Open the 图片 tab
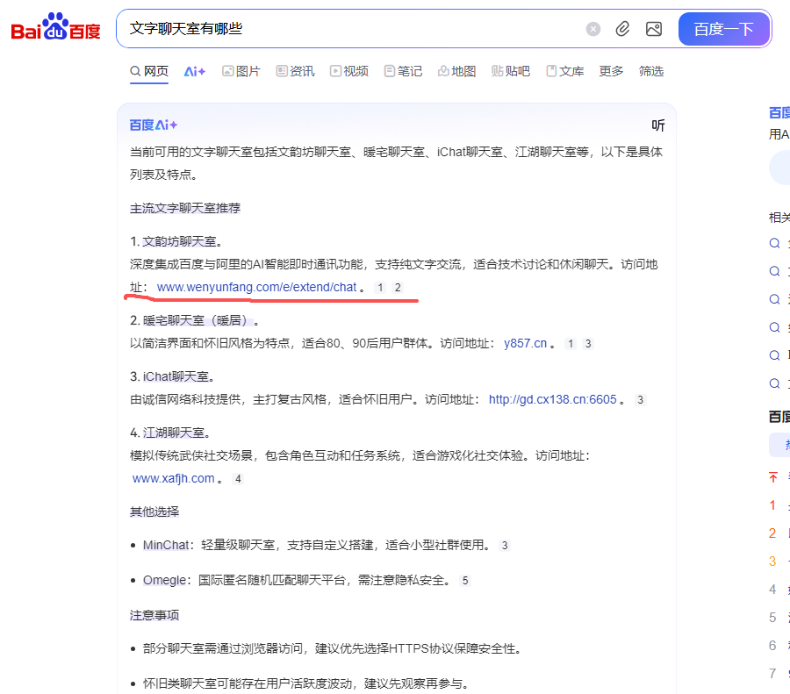The width and height of the screenshot is (790, 694). click(241, 71)
